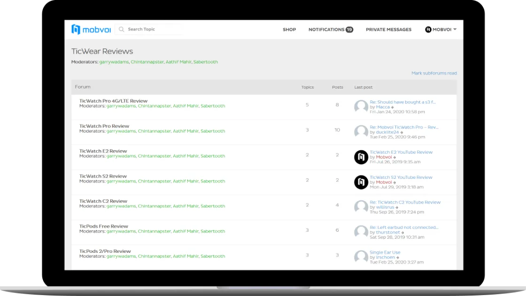Open the thread 'Re: Should have bought a s3'

coord(403,102)
